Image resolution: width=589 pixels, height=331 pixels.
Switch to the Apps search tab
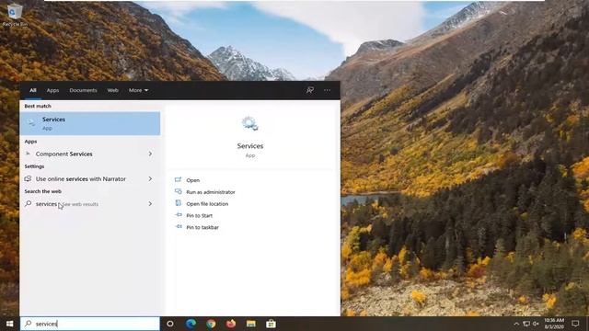tap(52, 90)
